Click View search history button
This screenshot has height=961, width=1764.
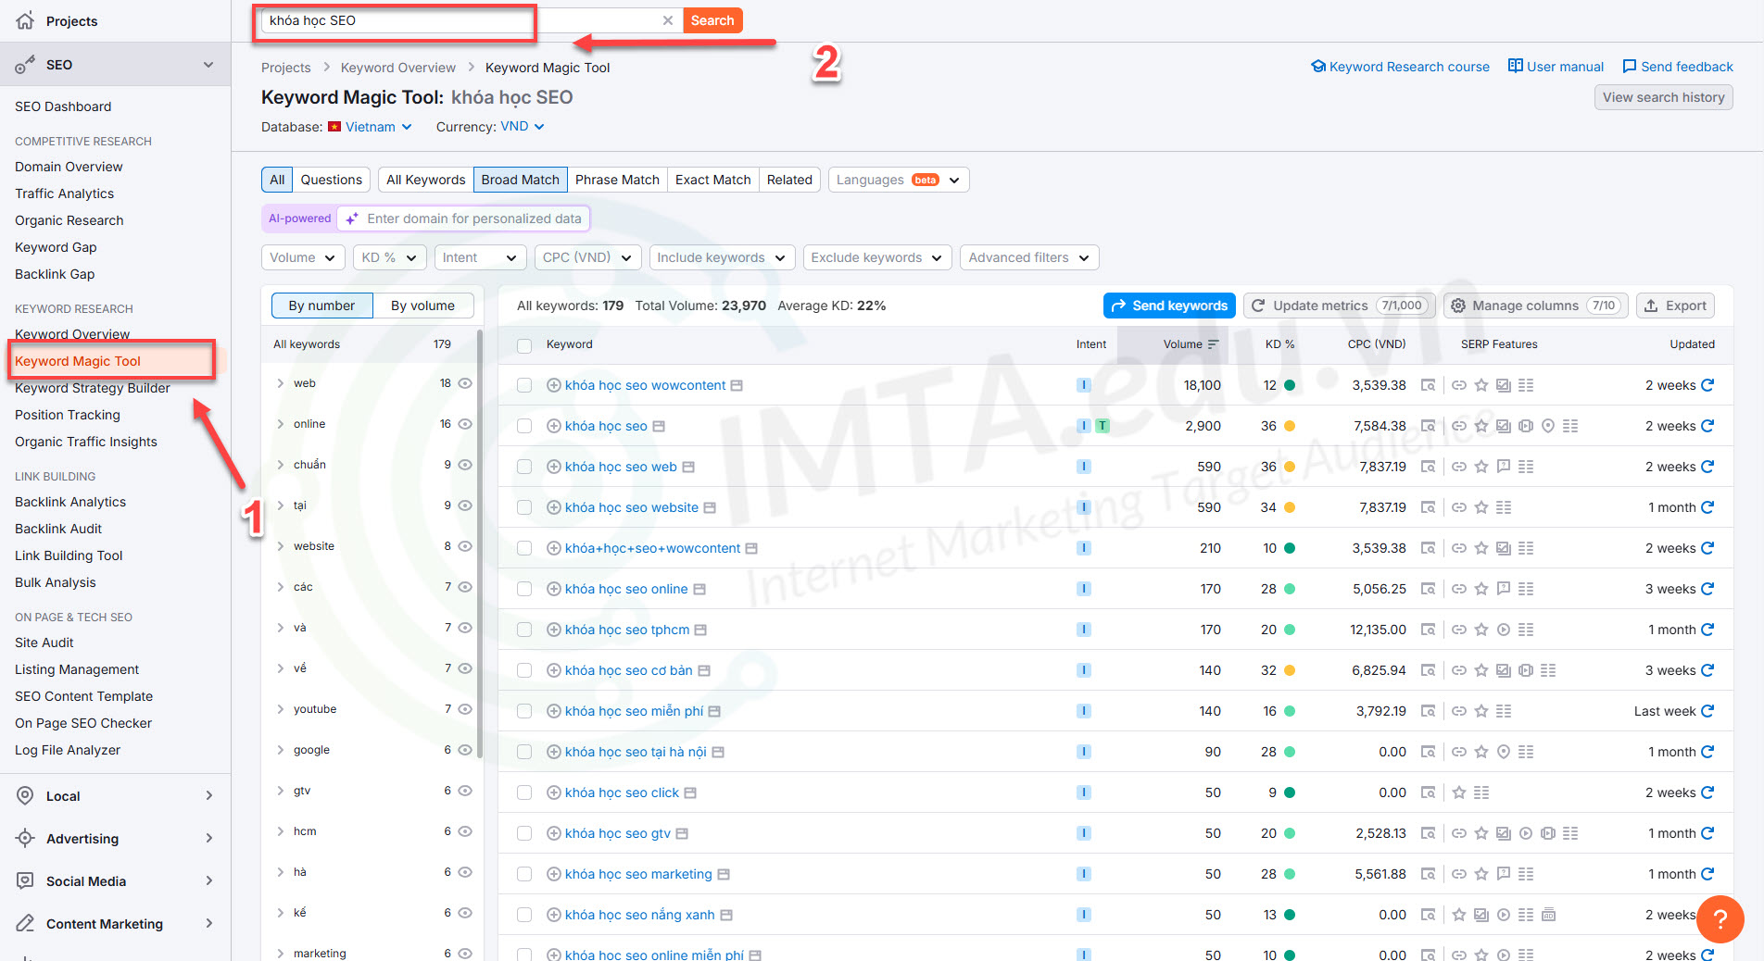click(1663, 97)
